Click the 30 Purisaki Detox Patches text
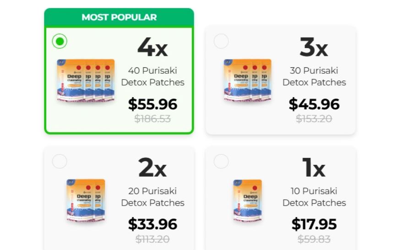The height and width of the screenshot is (250, 419). click(x=314, y=76)
